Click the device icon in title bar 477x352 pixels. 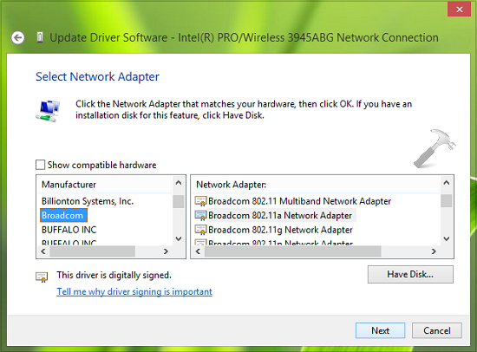(x=40, y=37)
